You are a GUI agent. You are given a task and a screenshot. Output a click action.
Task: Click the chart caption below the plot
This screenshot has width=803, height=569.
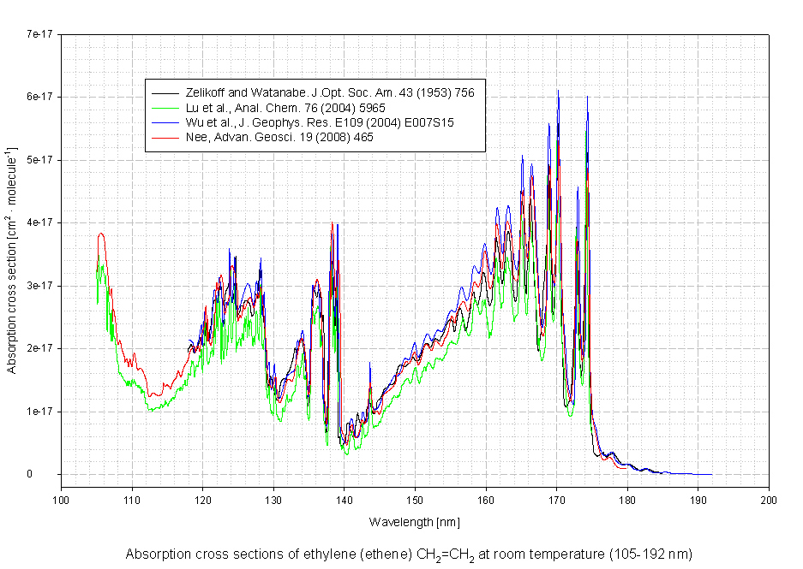(407, 554)
